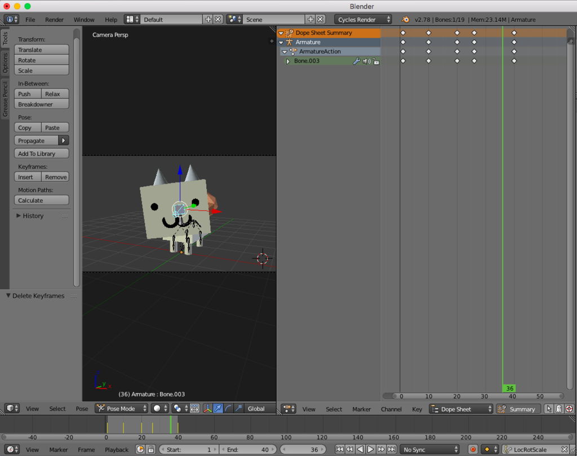577x456 pixels.
Task: Mute the Bone.003 channel speaker icon
Action: coord(366,61)
